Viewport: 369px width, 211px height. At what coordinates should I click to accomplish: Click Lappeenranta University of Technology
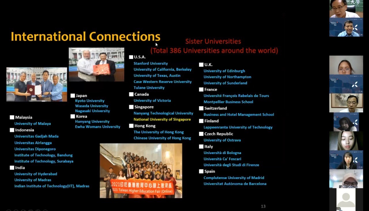coord(238,127)
